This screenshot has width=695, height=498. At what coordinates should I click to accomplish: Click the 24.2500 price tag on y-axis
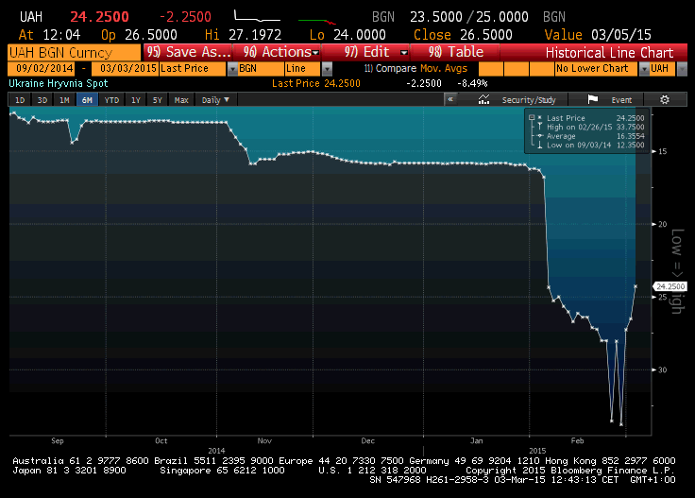tap(670, 286)
